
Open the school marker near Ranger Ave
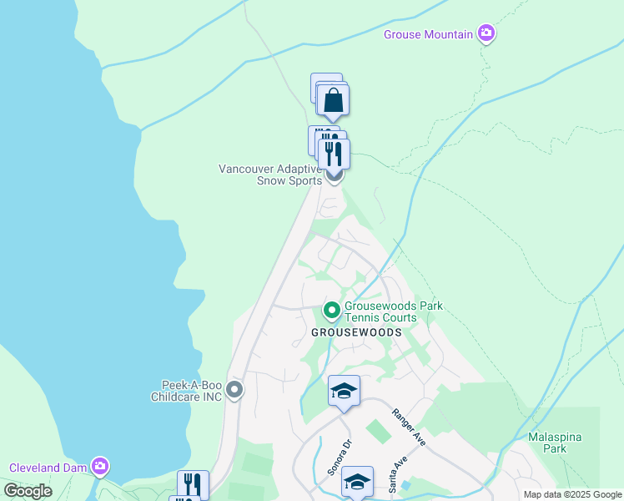pyautogui.click(x=345, y=392)
